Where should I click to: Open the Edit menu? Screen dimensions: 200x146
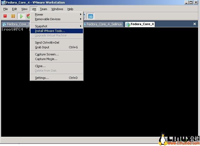tap(14, 9)
